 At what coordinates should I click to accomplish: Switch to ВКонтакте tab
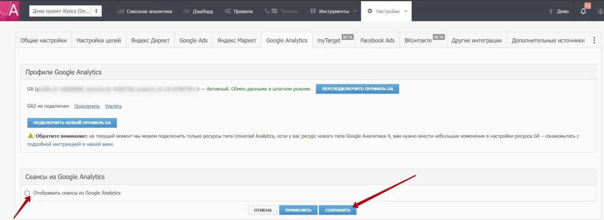(x=423, y=41)
